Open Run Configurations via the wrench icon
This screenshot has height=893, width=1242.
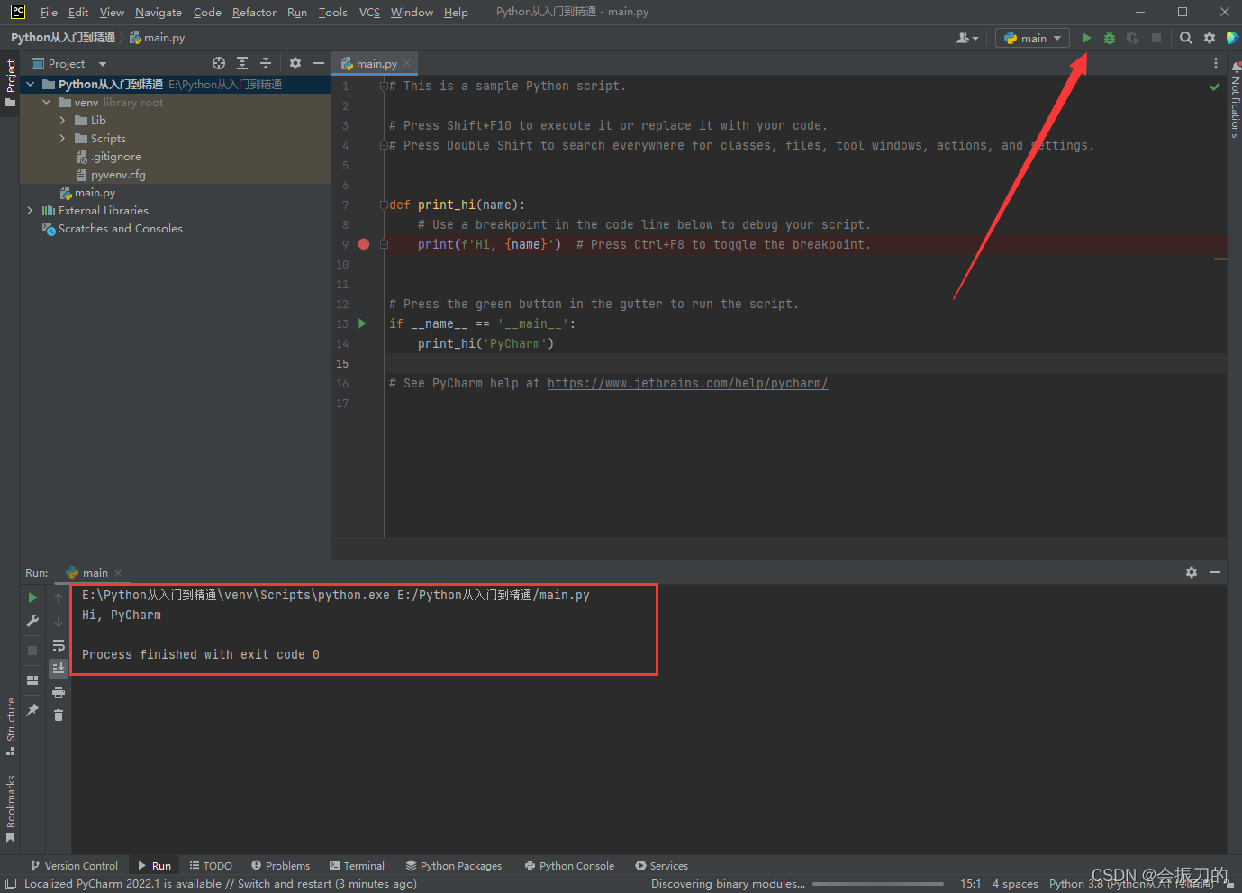(x=32, y=620)
